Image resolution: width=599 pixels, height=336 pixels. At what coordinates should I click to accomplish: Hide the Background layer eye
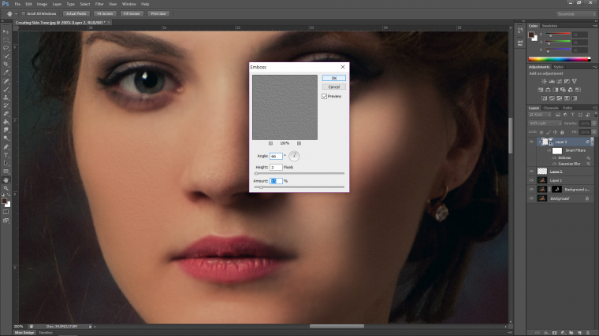(x=531, y=198)
